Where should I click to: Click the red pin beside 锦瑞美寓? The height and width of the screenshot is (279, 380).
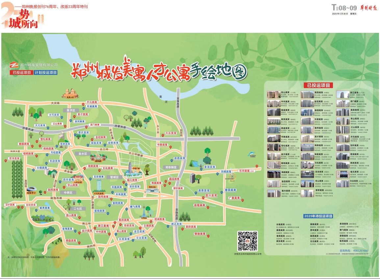[208, 236]
